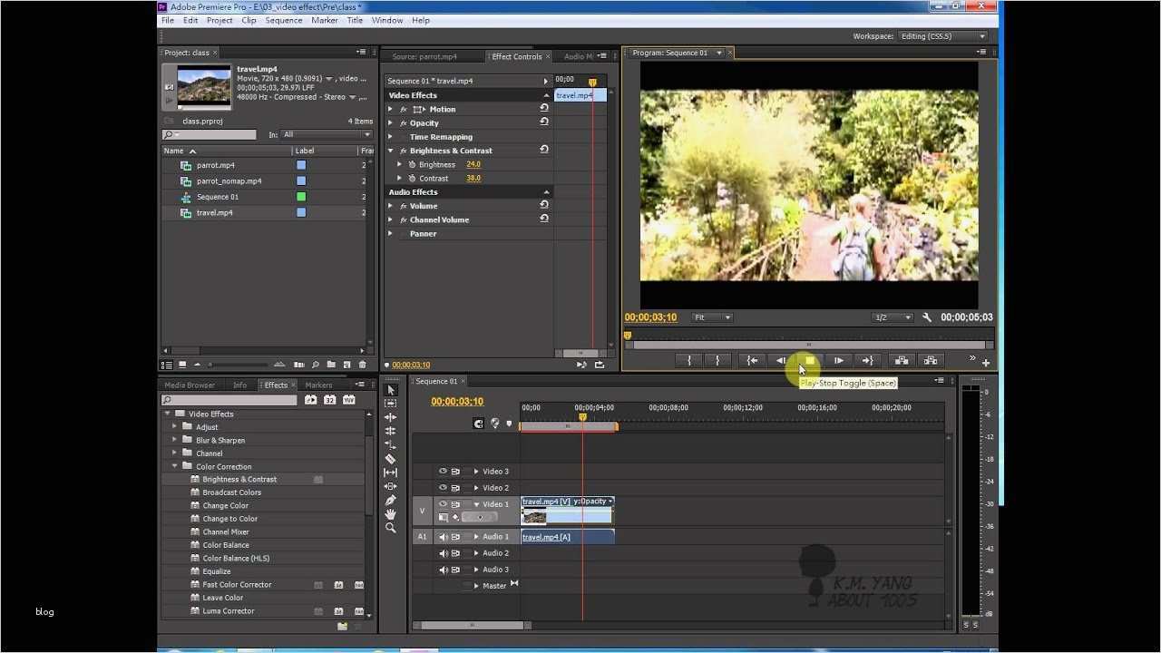
Task: Reset the Brightness & Contrast effect
Action: (x=544, y=151)
